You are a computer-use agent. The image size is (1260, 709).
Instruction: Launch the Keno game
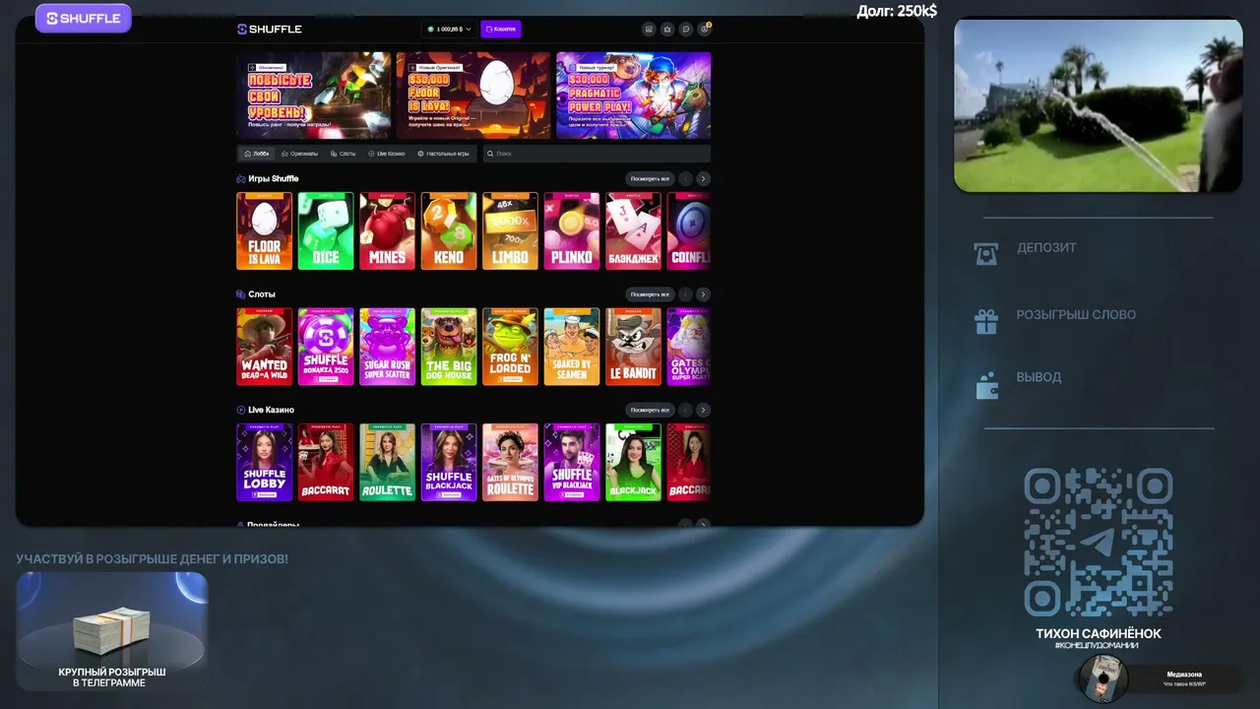tap(449, 231)
